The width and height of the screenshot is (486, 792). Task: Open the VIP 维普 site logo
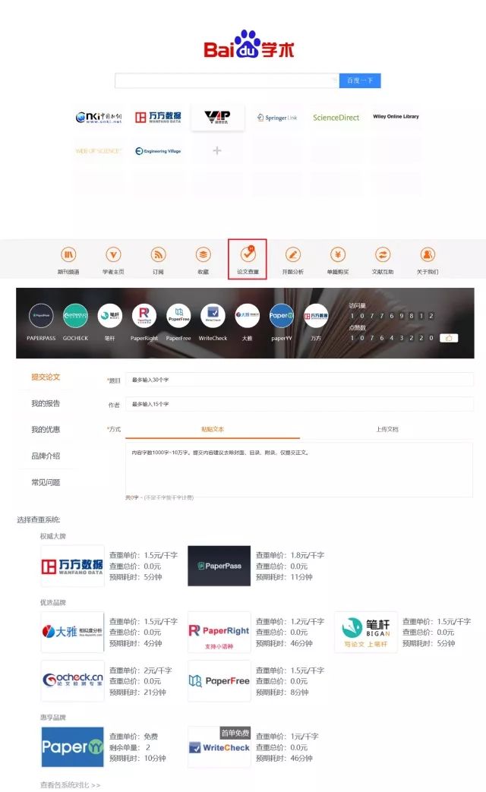pos(217,117)
